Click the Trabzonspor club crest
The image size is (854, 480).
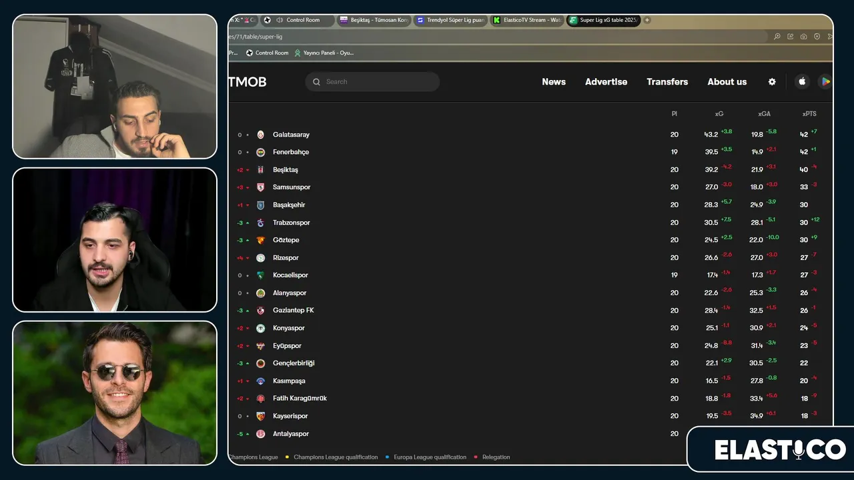[261, 223]
